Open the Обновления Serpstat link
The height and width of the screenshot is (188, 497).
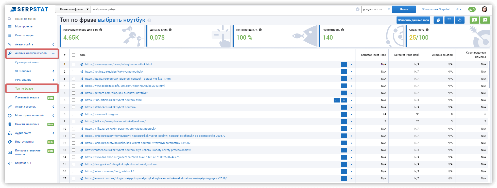pyautogui.click(x=436, y=9)
